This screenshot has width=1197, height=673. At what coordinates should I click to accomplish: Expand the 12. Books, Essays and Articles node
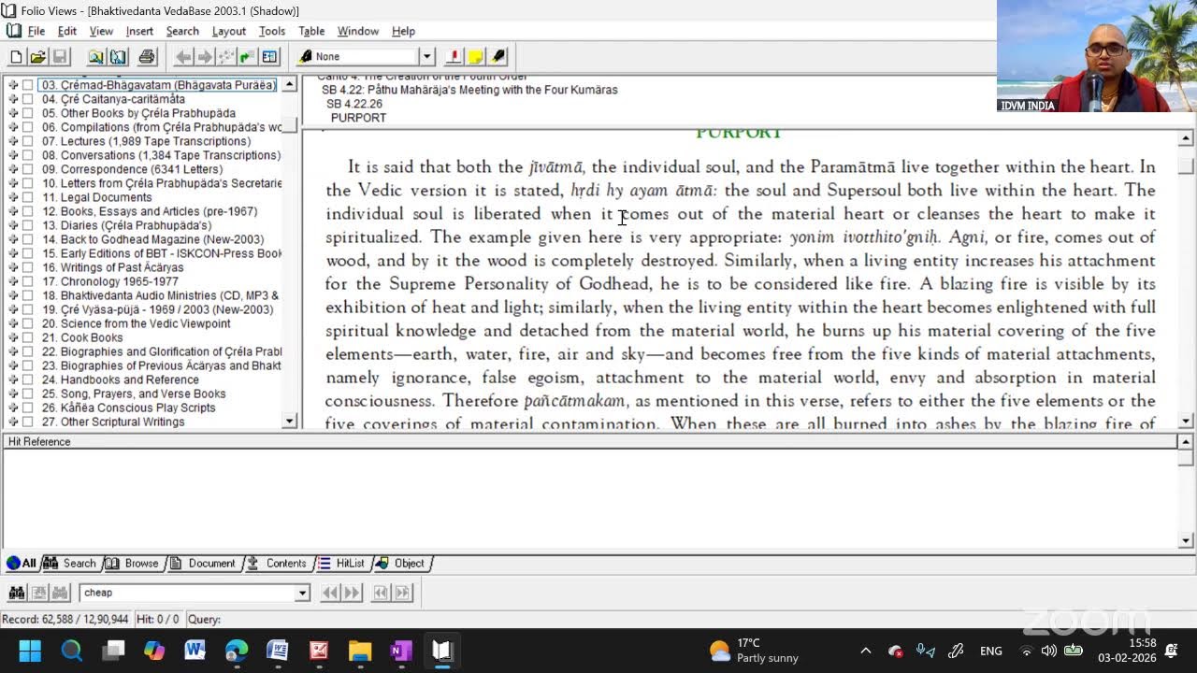(x=13, y=211)
